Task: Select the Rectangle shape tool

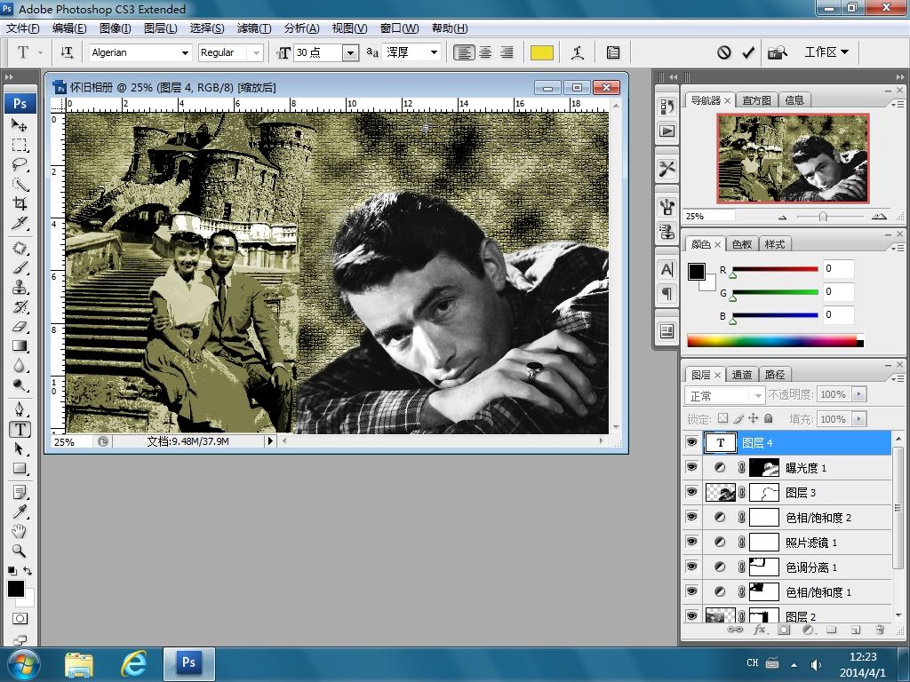Action: tap(20, 469)
